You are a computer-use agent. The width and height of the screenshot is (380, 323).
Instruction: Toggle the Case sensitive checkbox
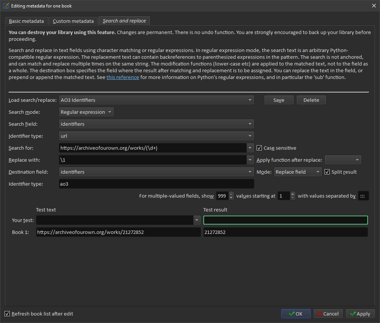tap(259, 148)
